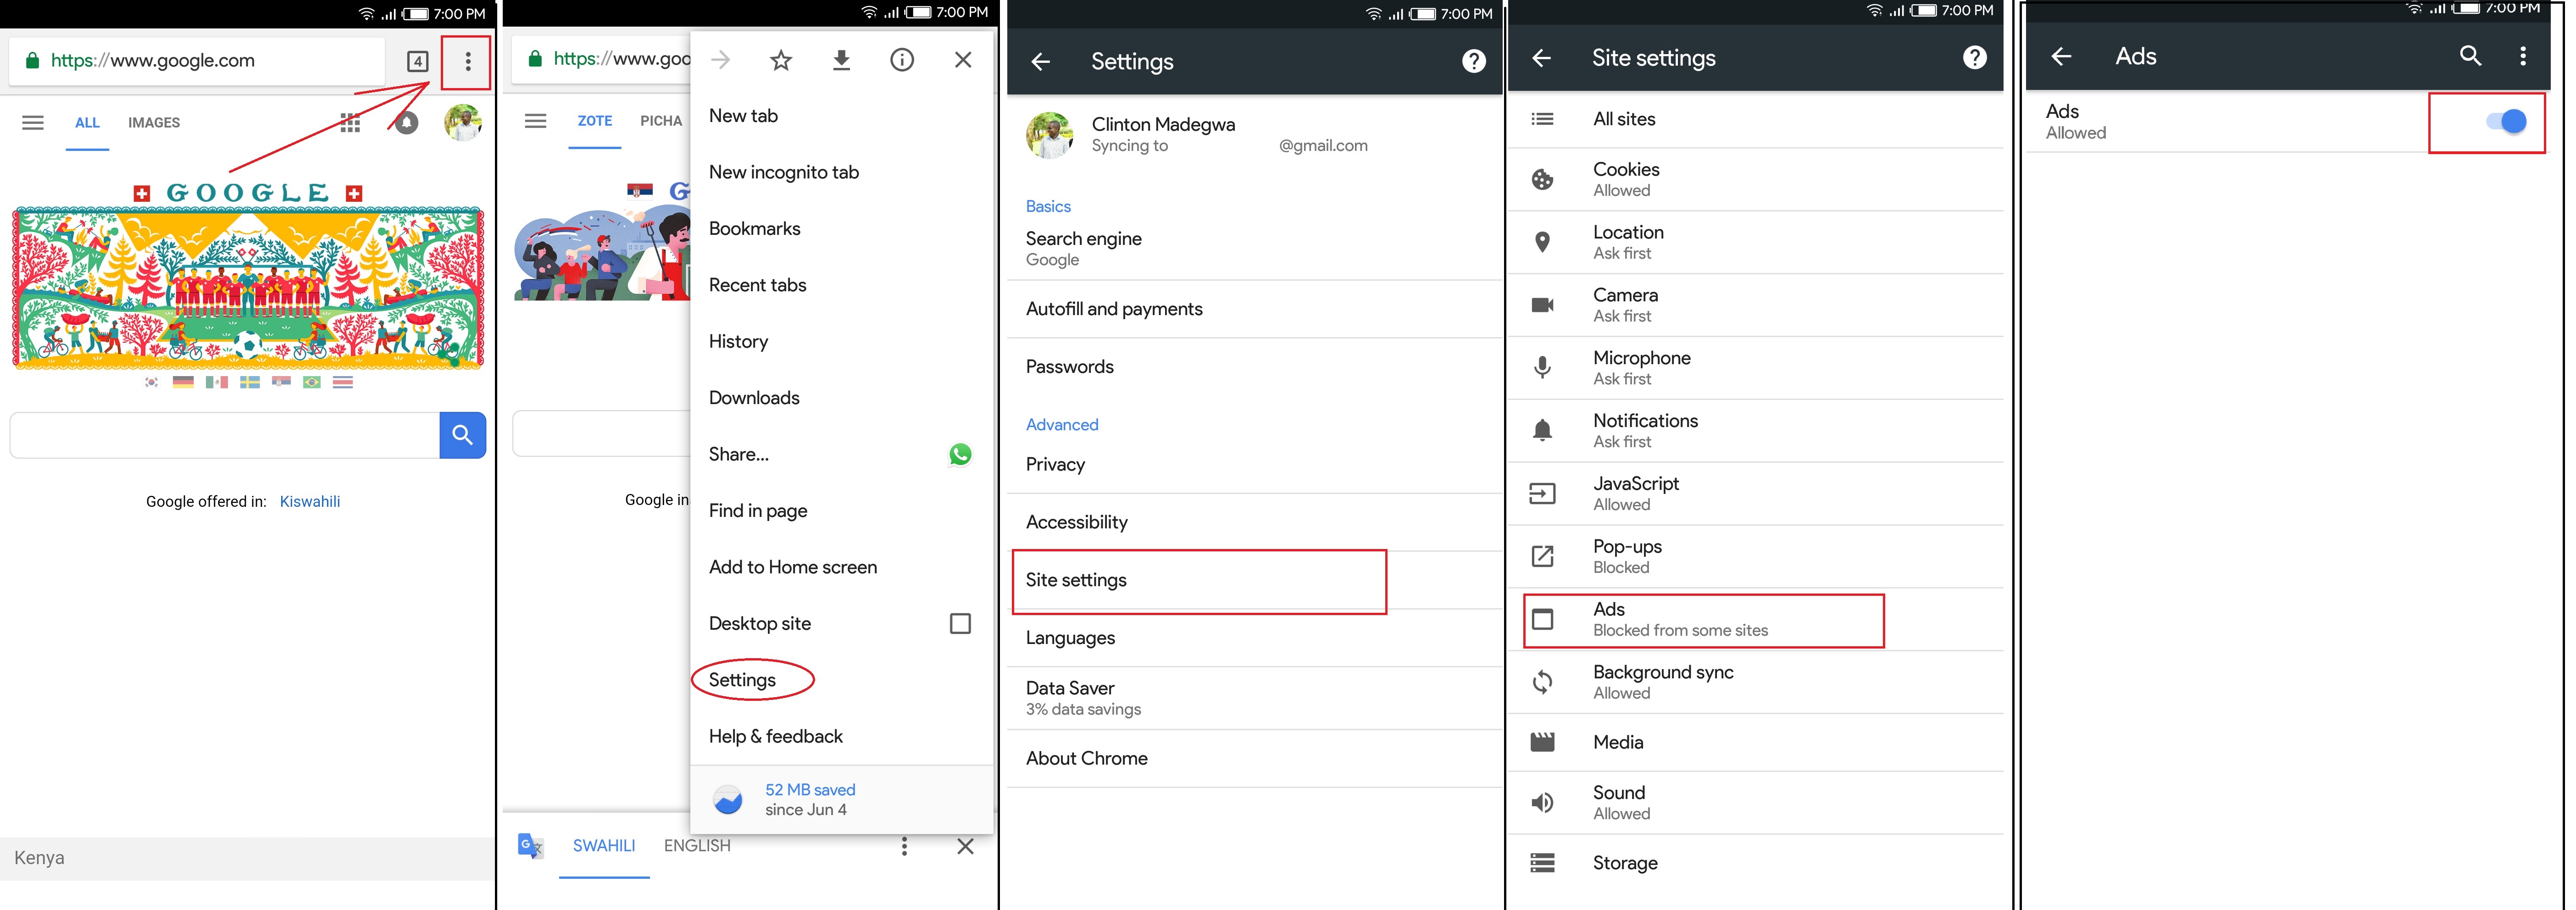The width and height of the screenshot is (2576, 910).
Task: Click the notifications bell on Google homepage
Action: click(406, 123)
